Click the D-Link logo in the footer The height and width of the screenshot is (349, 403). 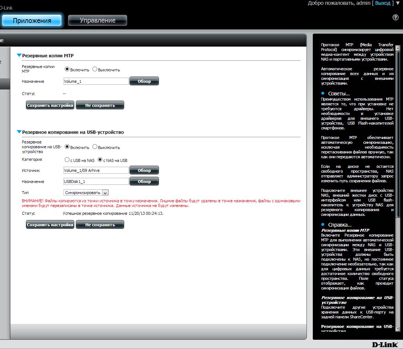click(x=385, y=344)
